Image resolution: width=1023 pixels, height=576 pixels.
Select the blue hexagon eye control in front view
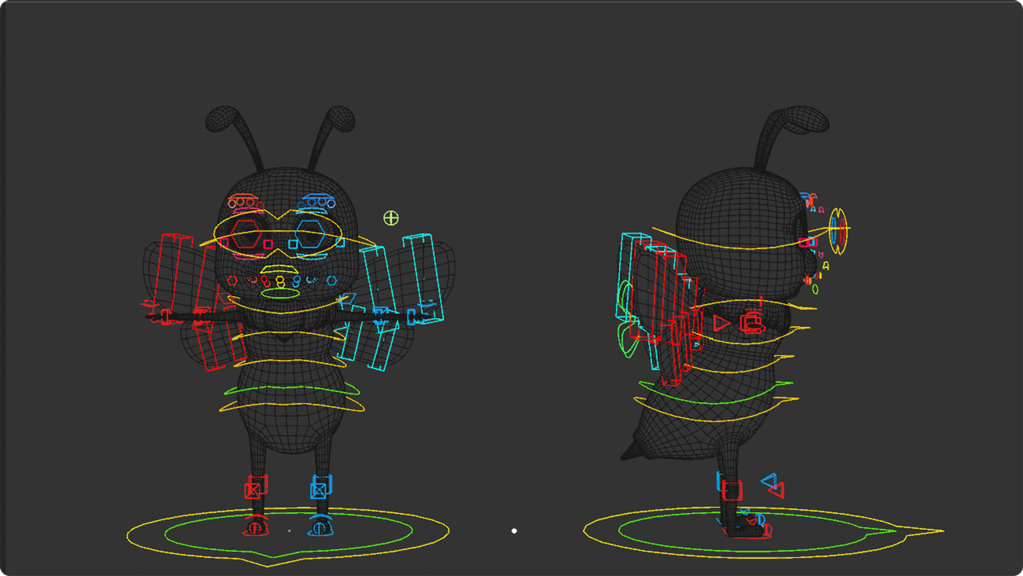point(310,234)
